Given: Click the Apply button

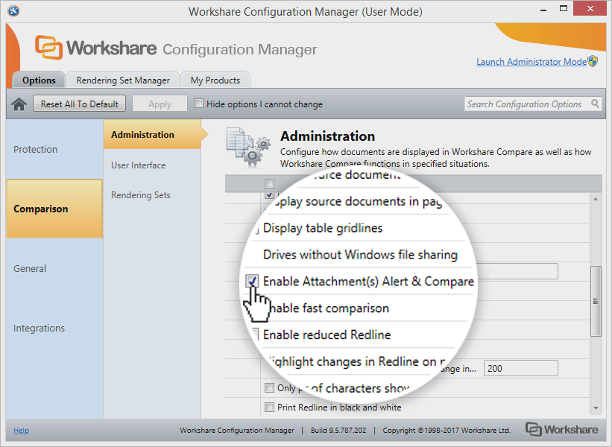Looking at the screenshot, I should tap(160, 104).
